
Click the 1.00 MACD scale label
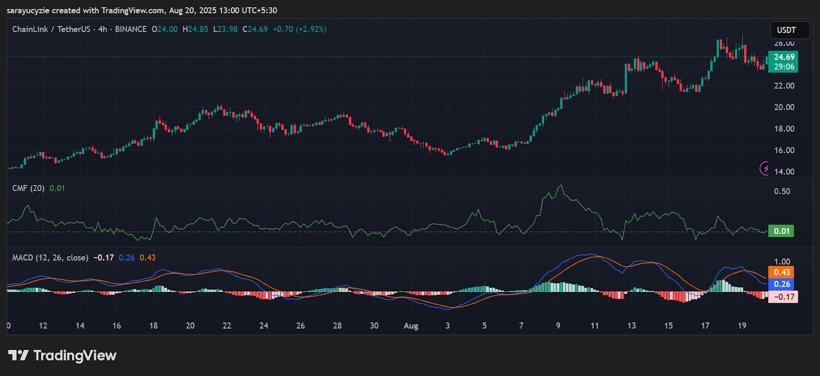click(x=782, y=261)
